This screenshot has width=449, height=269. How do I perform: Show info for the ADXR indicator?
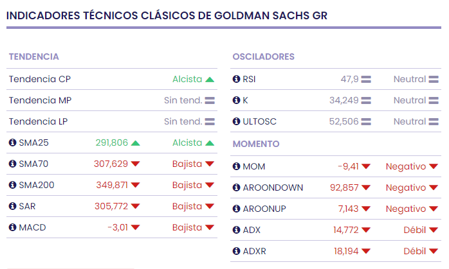pyautogui.click(x=236, y=251)
